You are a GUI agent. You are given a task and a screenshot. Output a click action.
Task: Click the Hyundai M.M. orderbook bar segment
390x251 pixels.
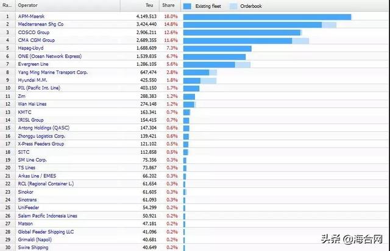click(x=208, y=81)
